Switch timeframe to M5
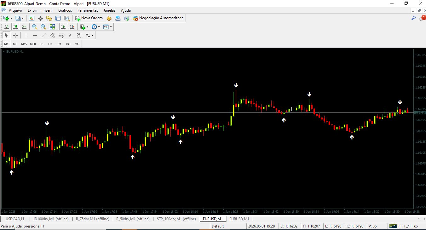 point(15,44)
